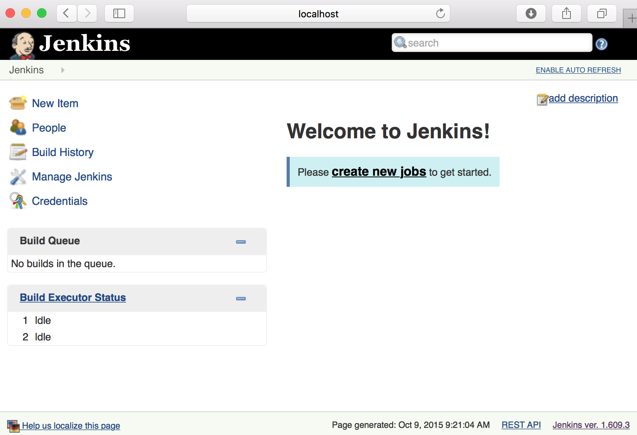Viewport: 637px width, 435px height.
Task: Open the REST API link
Action: click(x=521, y=425)
